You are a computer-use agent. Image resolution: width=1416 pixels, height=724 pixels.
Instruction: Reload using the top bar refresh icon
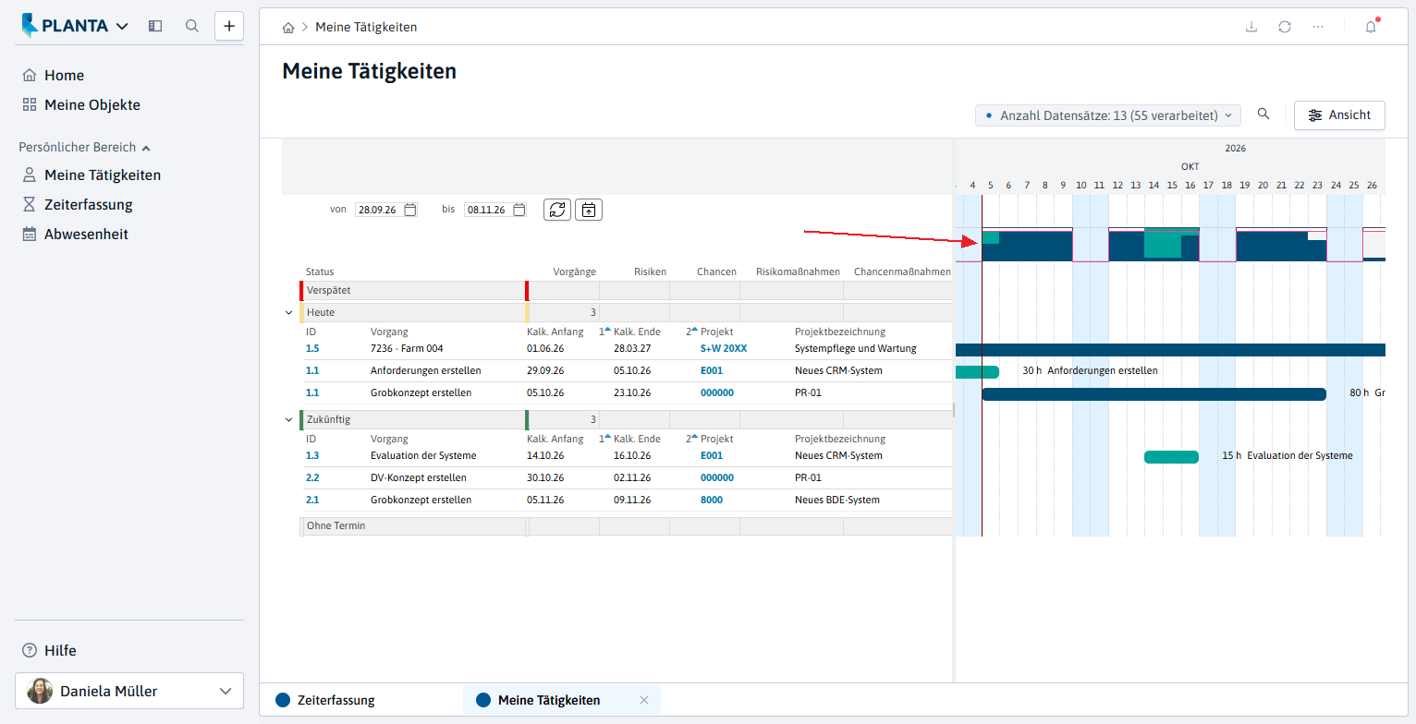pyautogui.click(x=1285, y=27)
